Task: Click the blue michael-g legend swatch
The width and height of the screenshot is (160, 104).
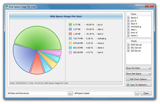Action: [x=70, y=38]
